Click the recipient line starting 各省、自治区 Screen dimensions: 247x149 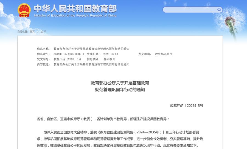[x=103, y=119]
